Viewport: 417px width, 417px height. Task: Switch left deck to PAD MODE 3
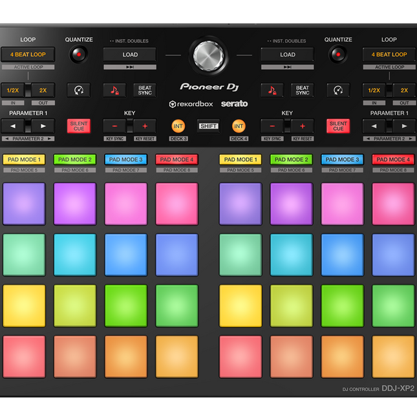click(126, 160)
